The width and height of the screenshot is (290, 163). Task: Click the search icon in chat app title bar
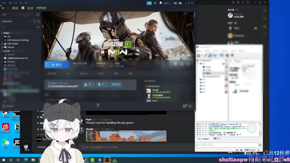tap(243, 3)
